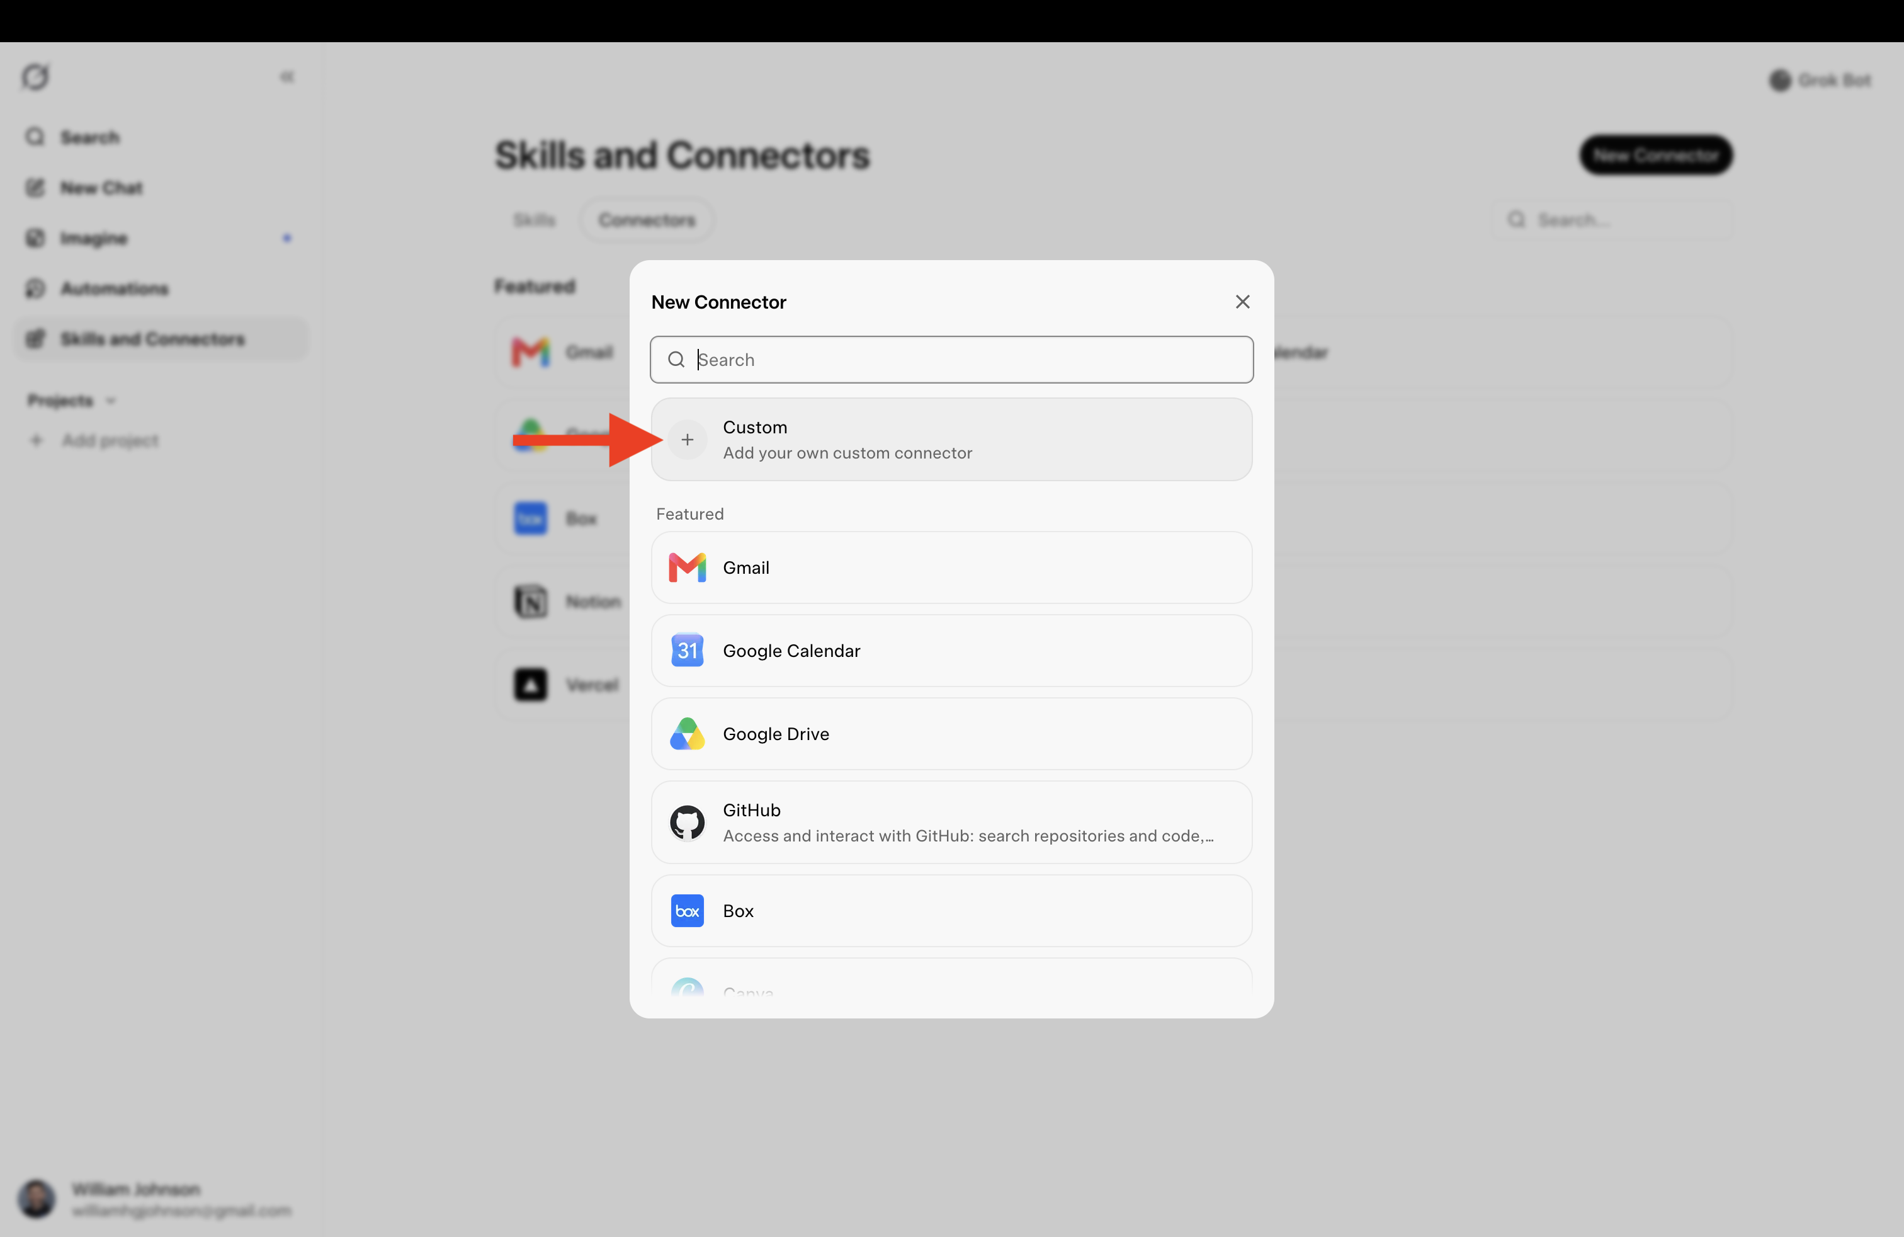Viewport: 1904px width, 1237px height.
Task: Click the Google Drive logo in dialog
Action: coord(687,734)
